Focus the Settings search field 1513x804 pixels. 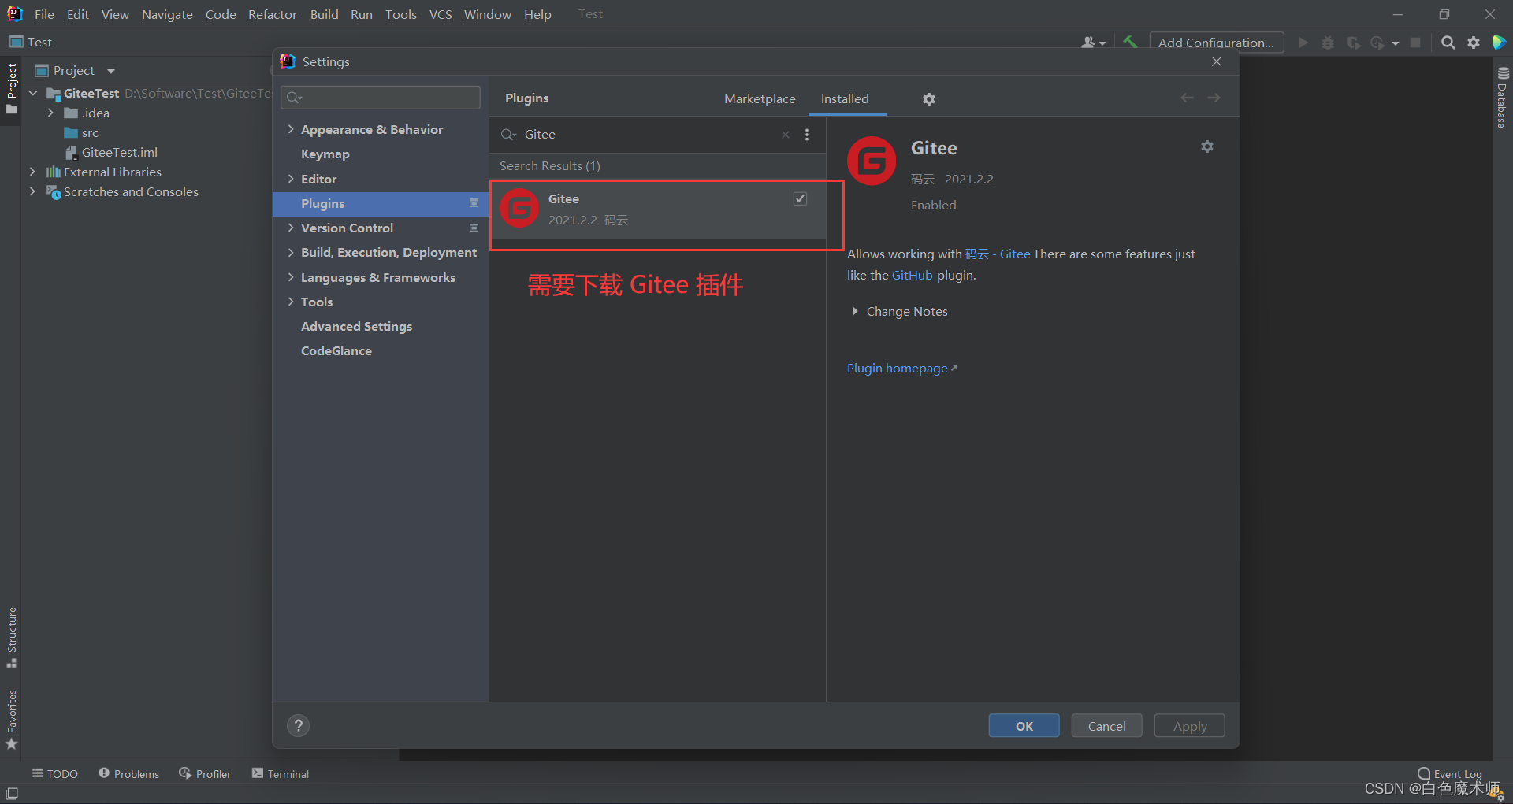point(381,98)
